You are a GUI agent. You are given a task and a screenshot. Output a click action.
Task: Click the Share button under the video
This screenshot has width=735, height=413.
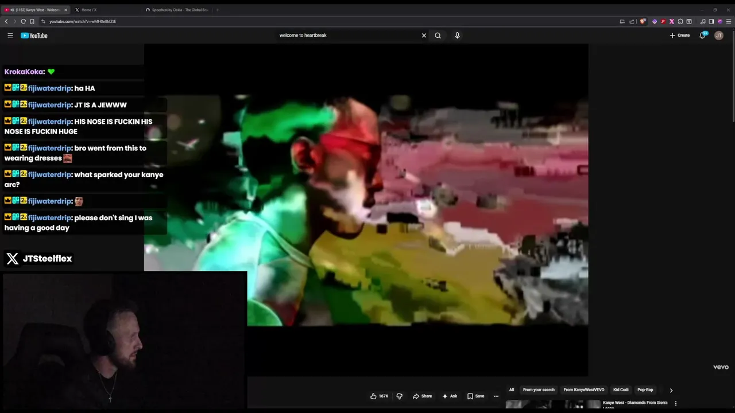coord(423,396)
